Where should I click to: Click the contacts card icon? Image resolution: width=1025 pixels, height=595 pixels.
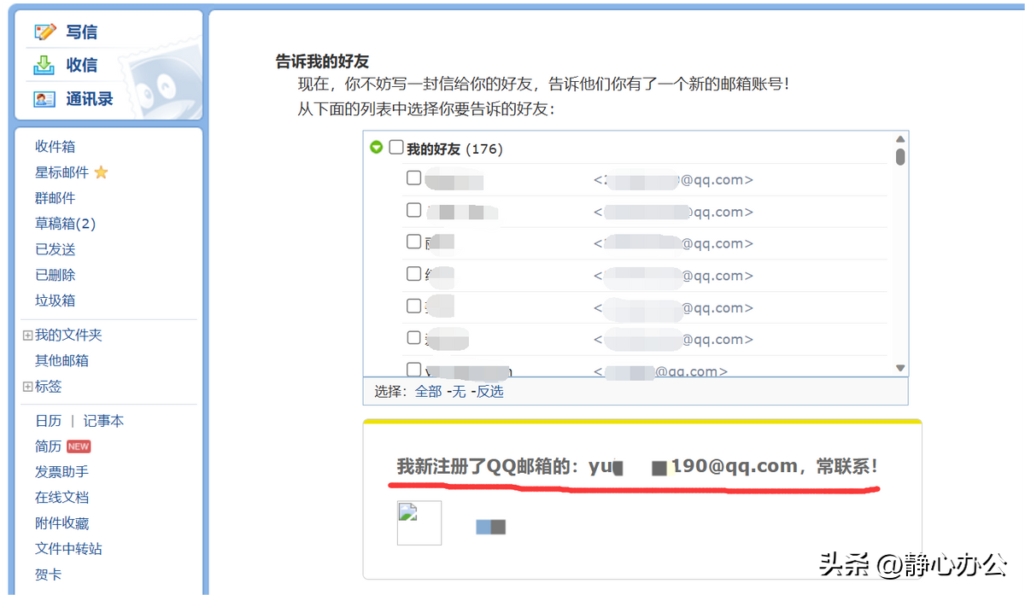click(x=44, y=99)
